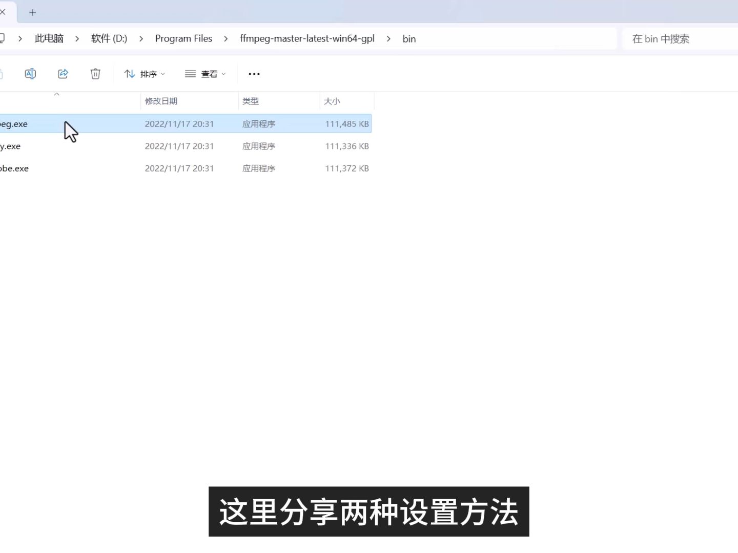The width and height of the screenshot is (738, 553).
Task: Click the Share icon in toolbar
Action: [x=63, y=74]
